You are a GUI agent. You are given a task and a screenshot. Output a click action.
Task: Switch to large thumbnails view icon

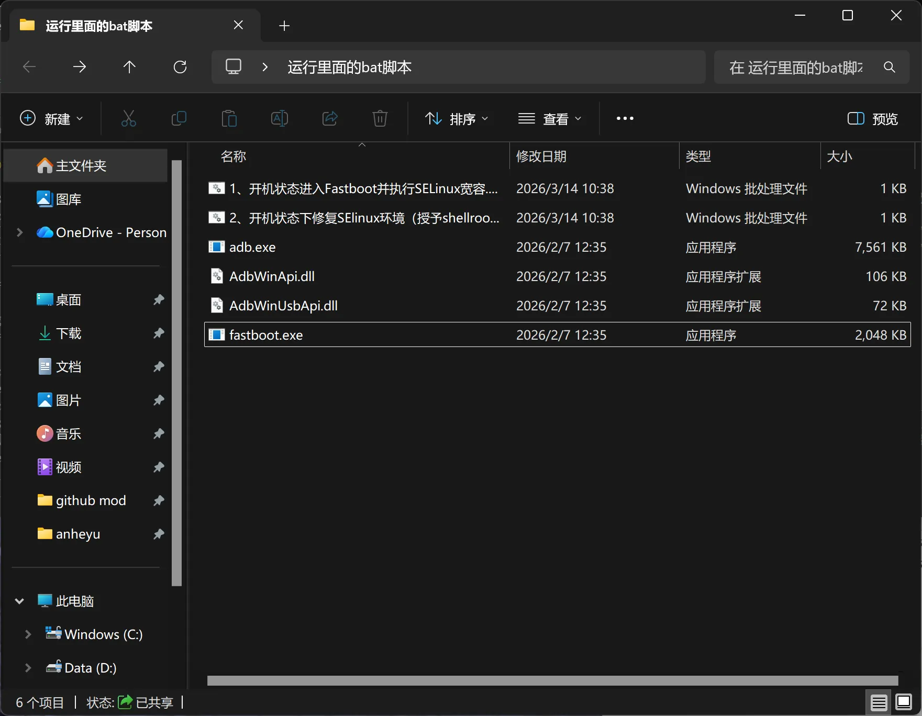pyautogui.click(x=903, y=702)
